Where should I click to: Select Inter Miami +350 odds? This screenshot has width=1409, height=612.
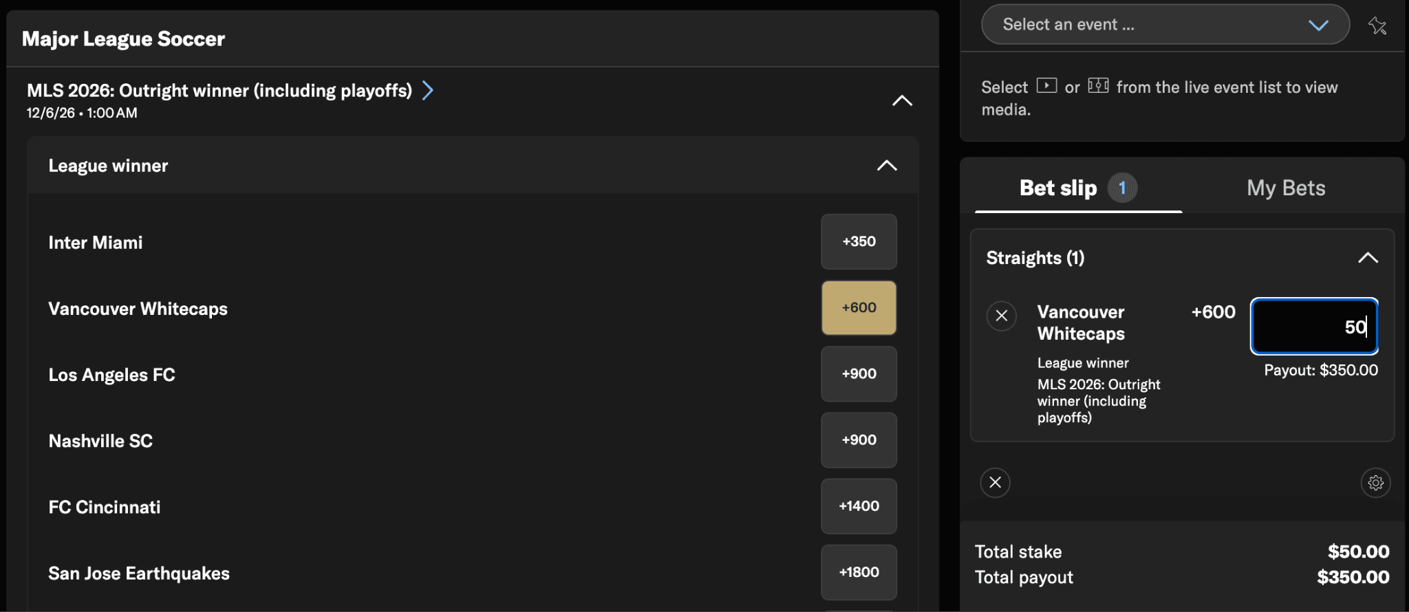point(859,241)
